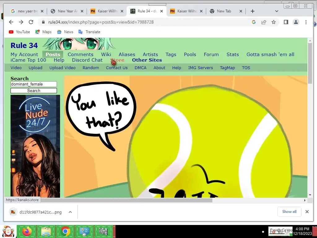
Task: Open the Santa start button
Action: tap(8, 231)
